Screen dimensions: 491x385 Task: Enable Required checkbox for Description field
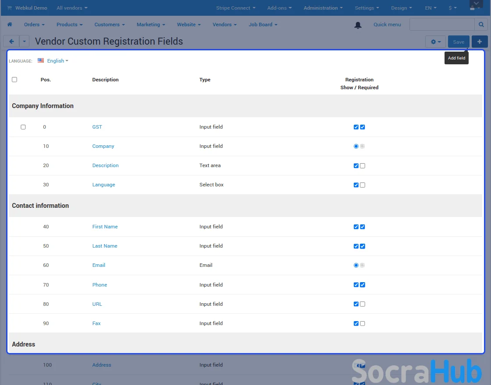point(363,166)
